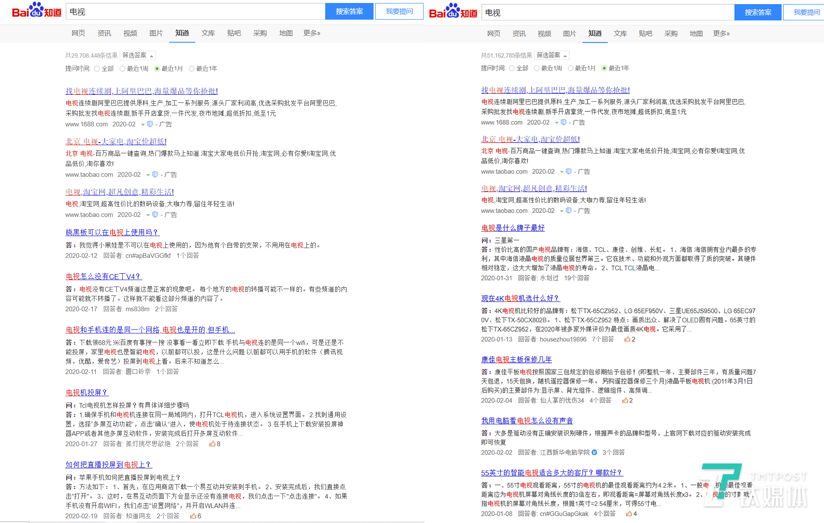This screenshot has width=824, height=523.
Task: Switch to 文库 tab in left navigation
Action: tap(208, 33)
